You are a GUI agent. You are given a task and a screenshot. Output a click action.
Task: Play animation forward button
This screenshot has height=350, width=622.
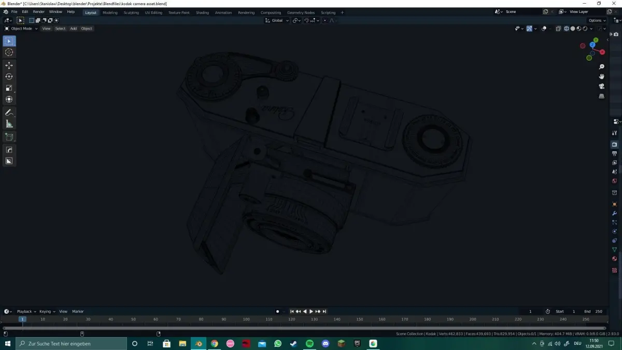(311, 312)
